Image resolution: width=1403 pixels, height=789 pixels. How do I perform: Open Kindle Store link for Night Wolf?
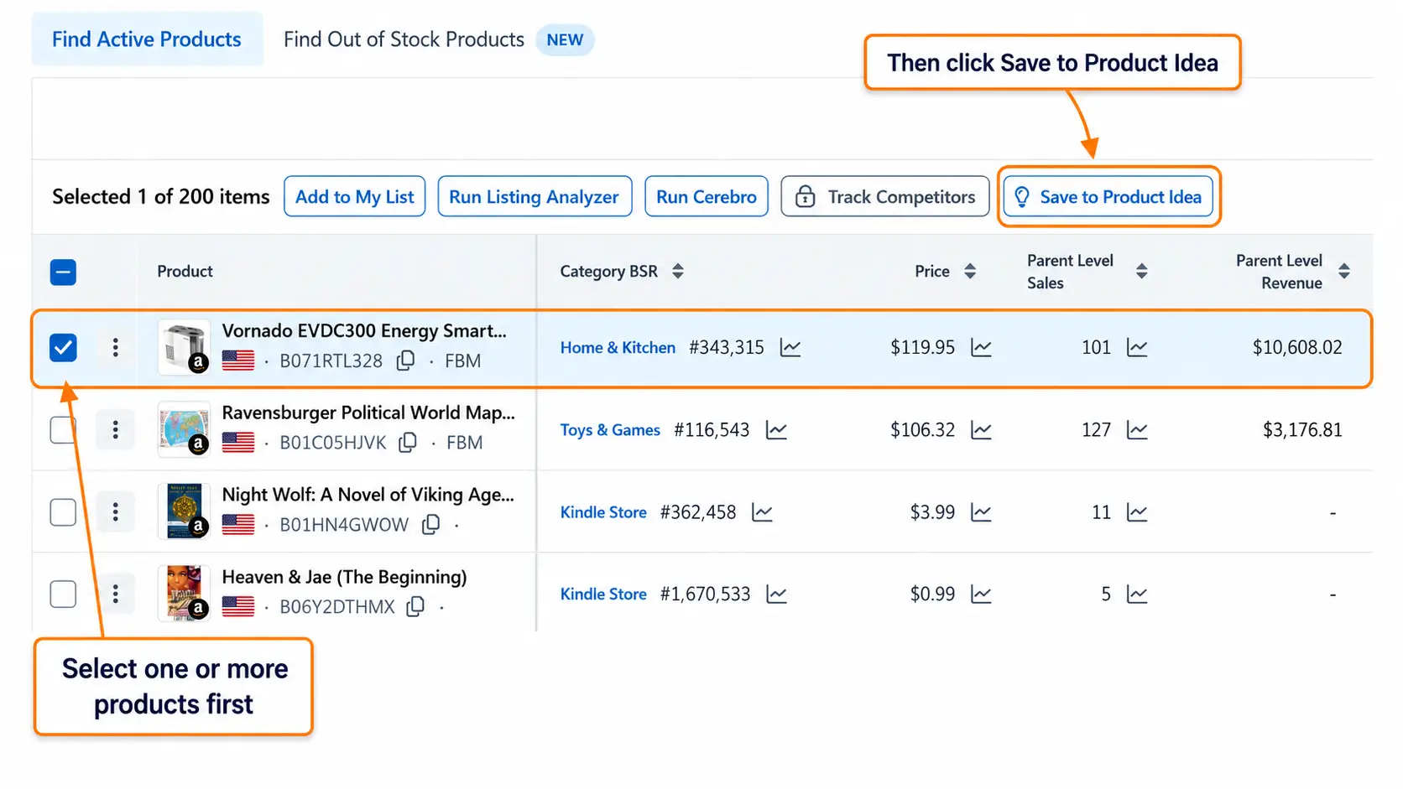point(603,512)
